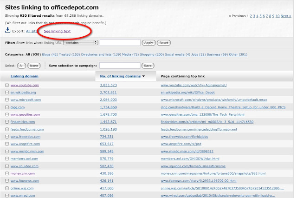297x198 pixels.
Task: Tick the online.wsj.com checkbox
Action: (x=7, y=188)
